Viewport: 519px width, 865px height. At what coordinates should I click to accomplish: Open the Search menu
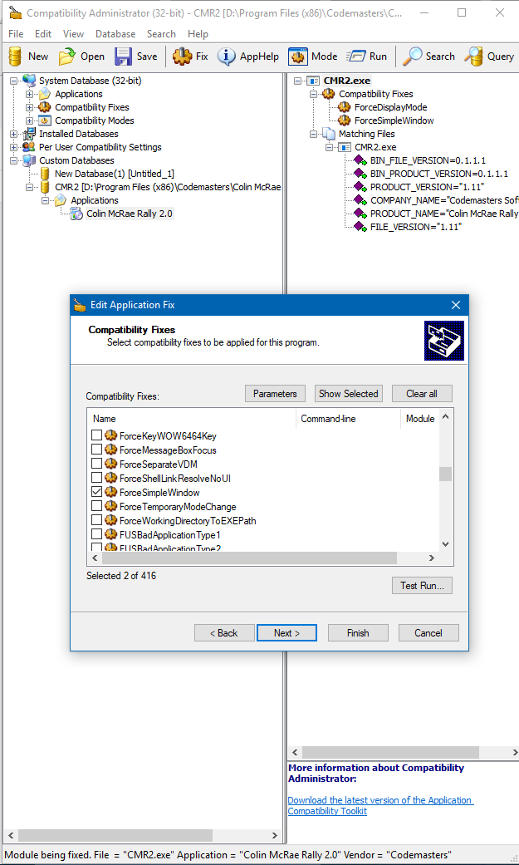point(161,33)
